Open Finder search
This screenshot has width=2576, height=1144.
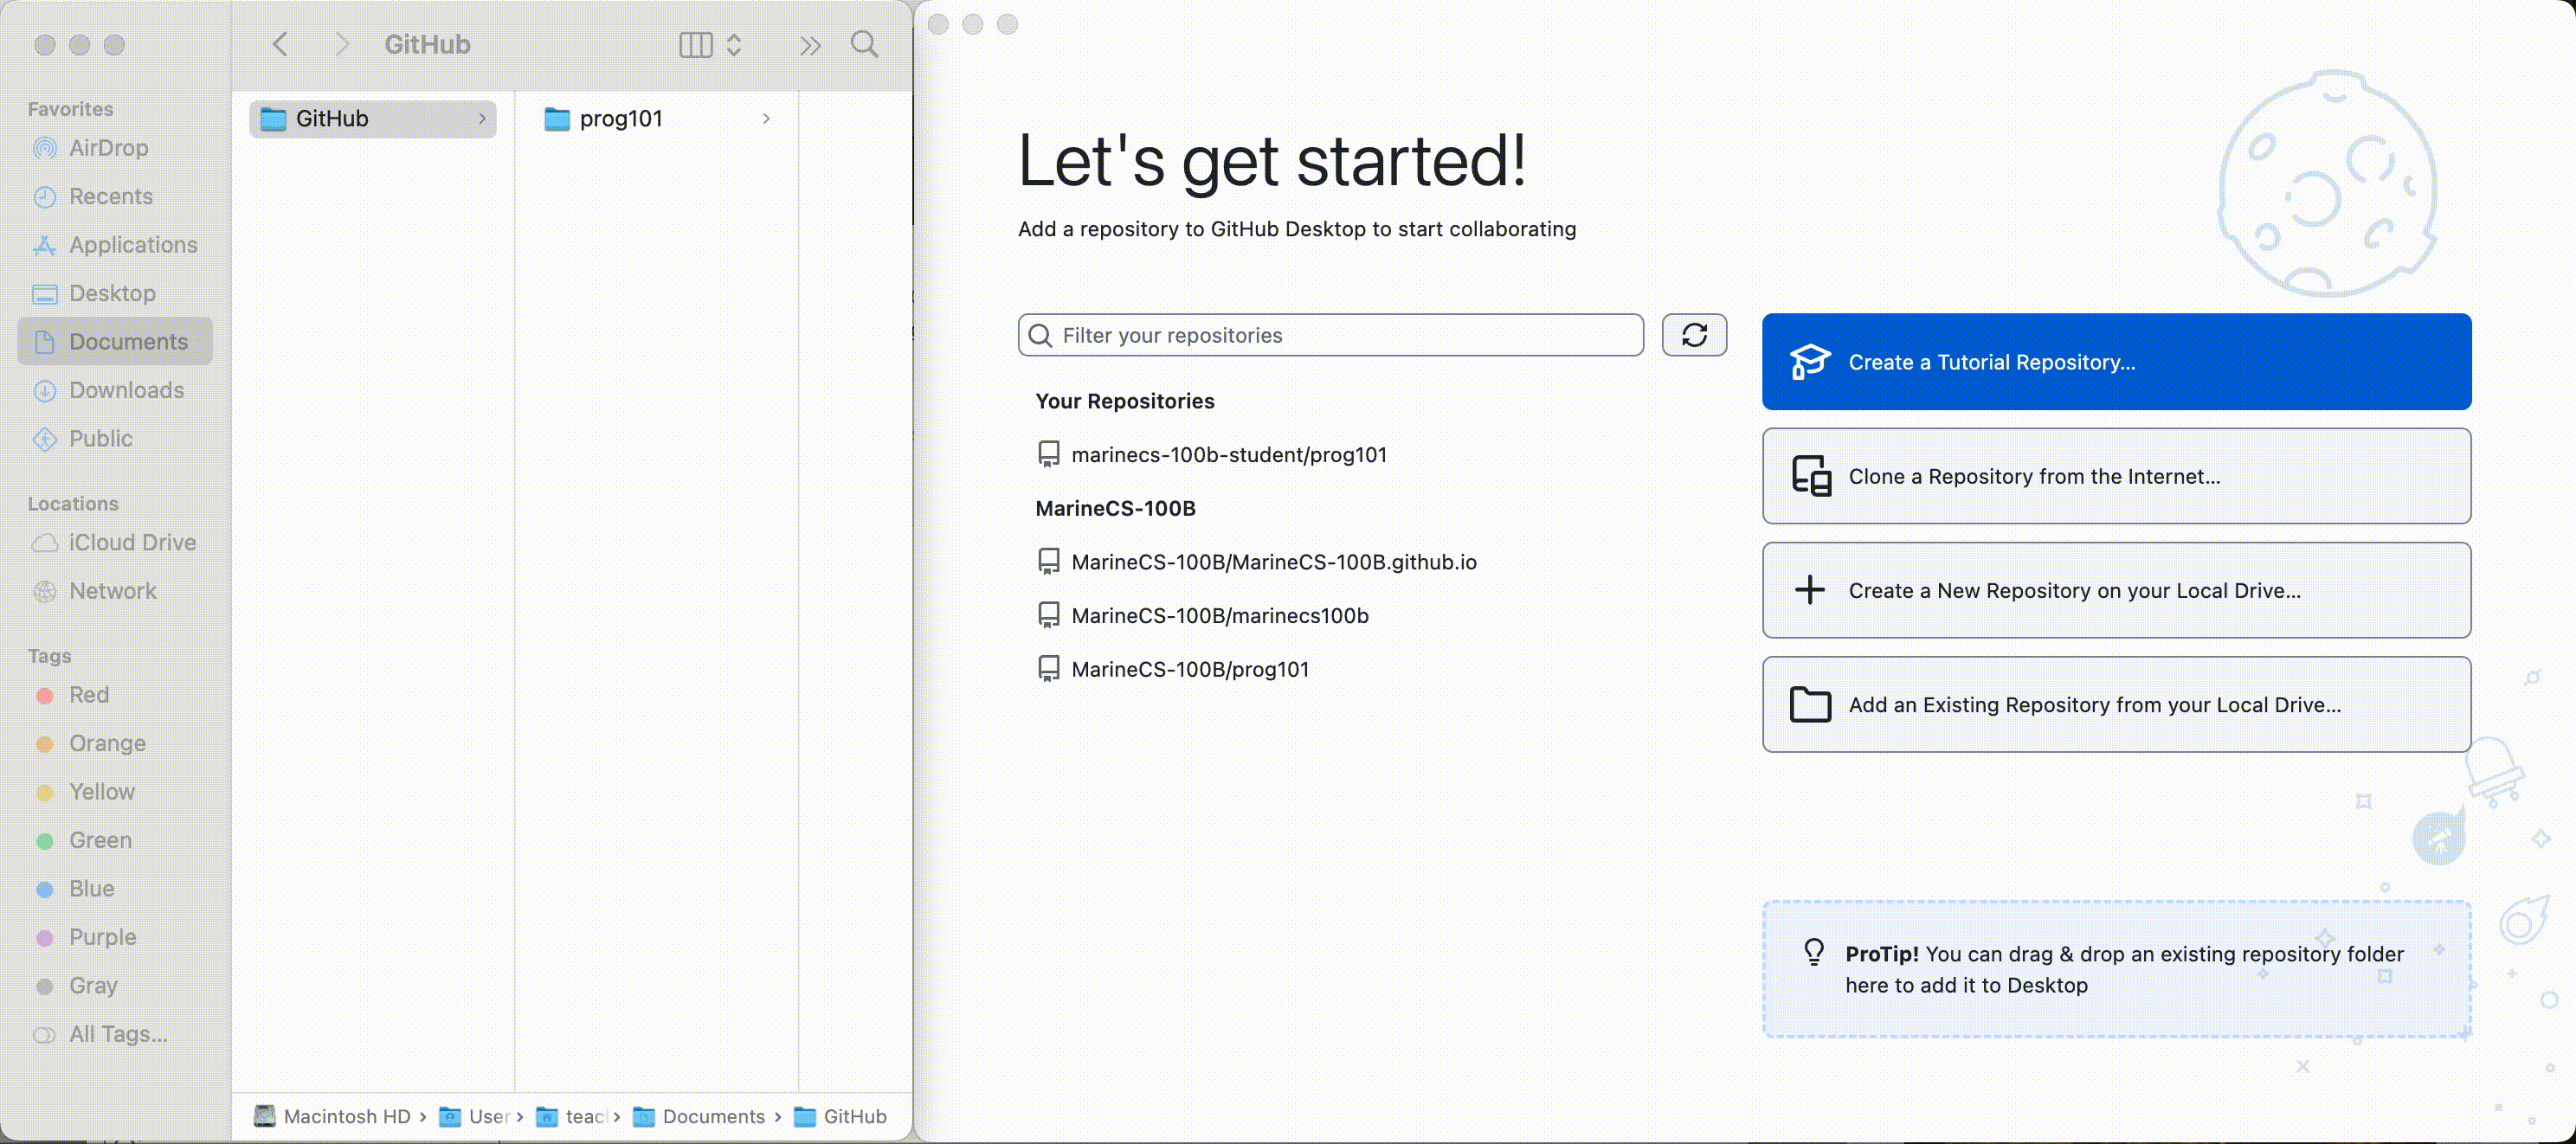865,44
